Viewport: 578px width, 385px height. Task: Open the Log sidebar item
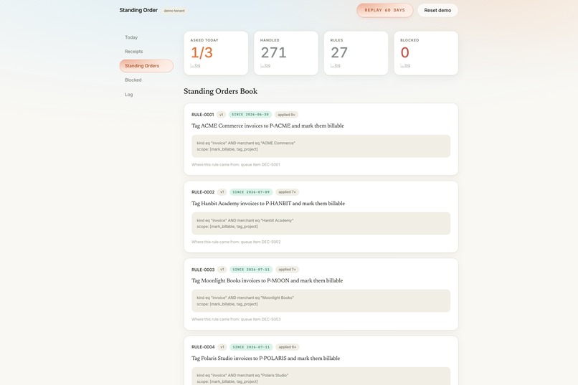click(128, 95)
